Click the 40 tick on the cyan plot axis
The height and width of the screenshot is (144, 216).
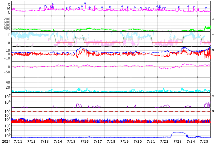click(8, 82)
